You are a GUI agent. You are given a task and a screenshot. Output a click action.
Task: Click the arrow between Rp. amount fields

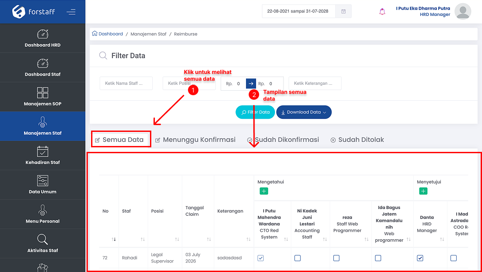pyautogui.click(x=251, y=83)
